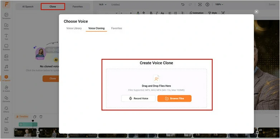Click the orange Clone button in the side panel
This screenshot has width=280, height=139.
tap(51, 78)
